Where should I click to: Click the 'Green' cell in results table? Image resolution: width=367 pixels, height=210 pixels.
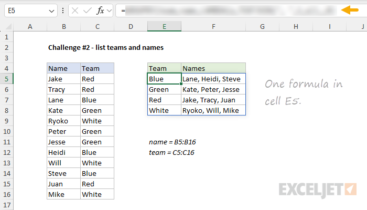point(164,90)
